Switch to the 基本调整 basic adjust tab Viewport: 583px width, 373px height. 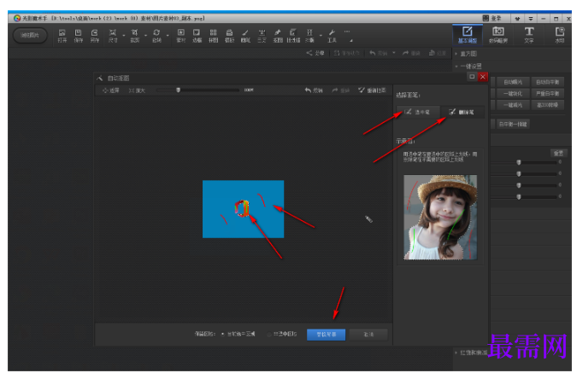[468, 35]
